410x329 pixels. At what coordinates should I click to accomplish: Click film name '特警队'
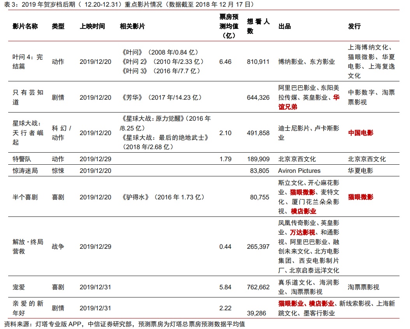click(x=22, y=159)
